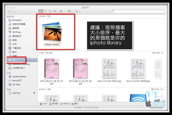Adjust the icon size slider
Image resolution: width=172 pixels, height=115 pixels.
156,108
